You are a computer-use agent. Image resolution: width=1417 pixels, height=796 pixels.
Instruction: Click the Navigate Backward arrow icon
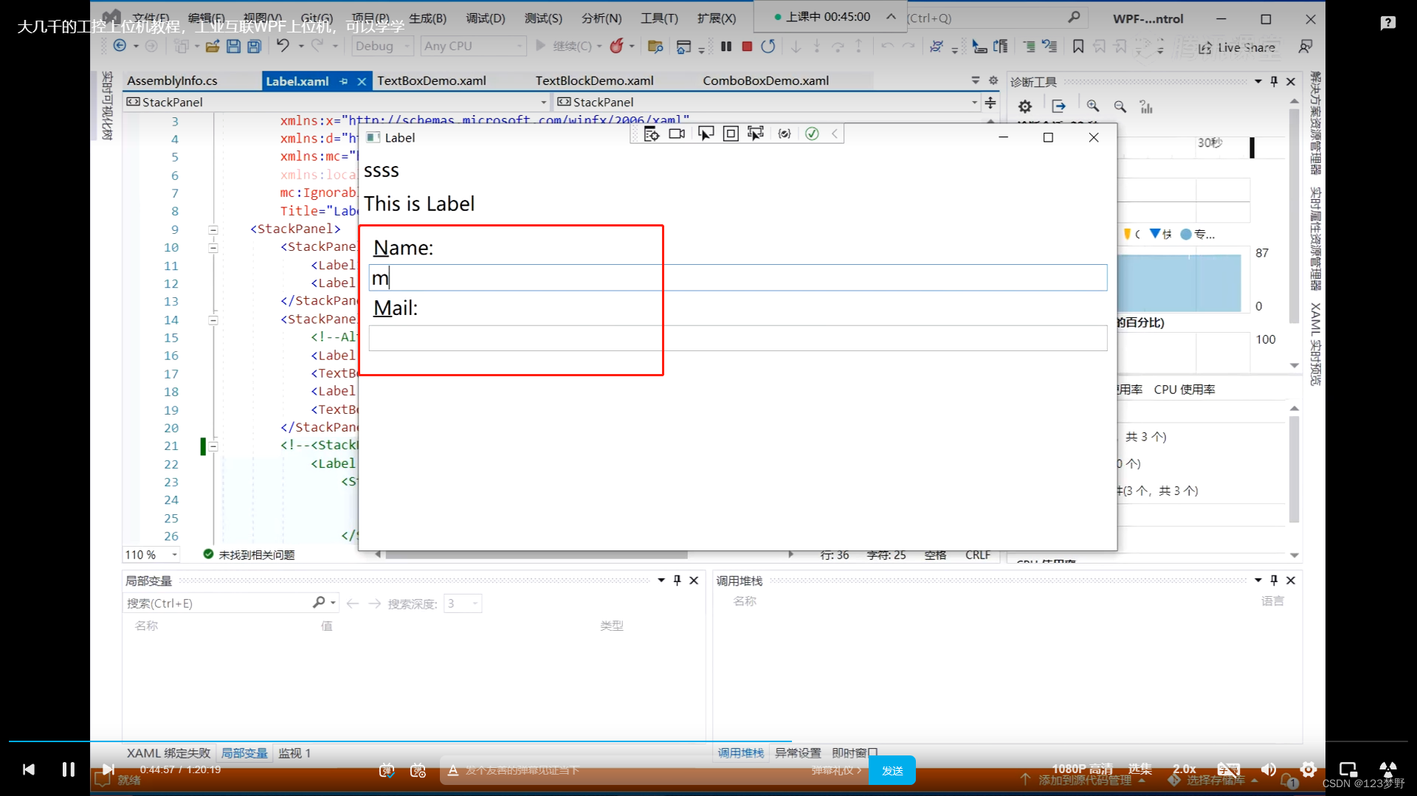[x=119, y=46]
